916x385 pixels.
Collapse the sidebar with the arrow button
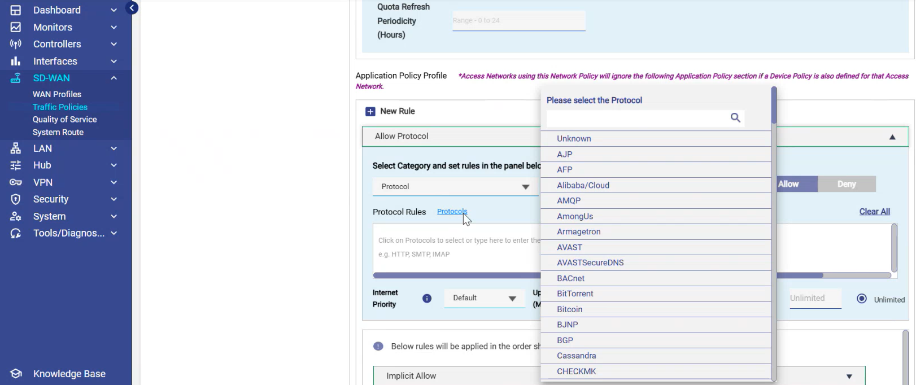click(132, 8)
